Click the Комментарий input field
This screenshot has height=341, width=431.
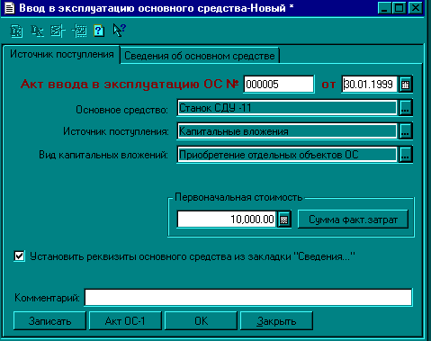click(248, 298)
